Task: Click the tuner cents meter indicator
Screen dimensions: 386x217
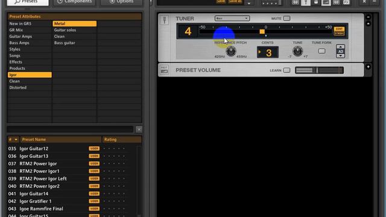Action: click(x=262, y=31)
